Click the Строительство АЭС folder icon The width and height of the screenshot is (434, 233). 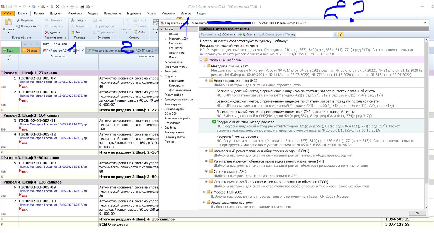pos(211,171)
